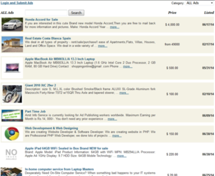
Task: Open the Giant 2010 XtC 29er 2 listing
Action: (41, 85)
